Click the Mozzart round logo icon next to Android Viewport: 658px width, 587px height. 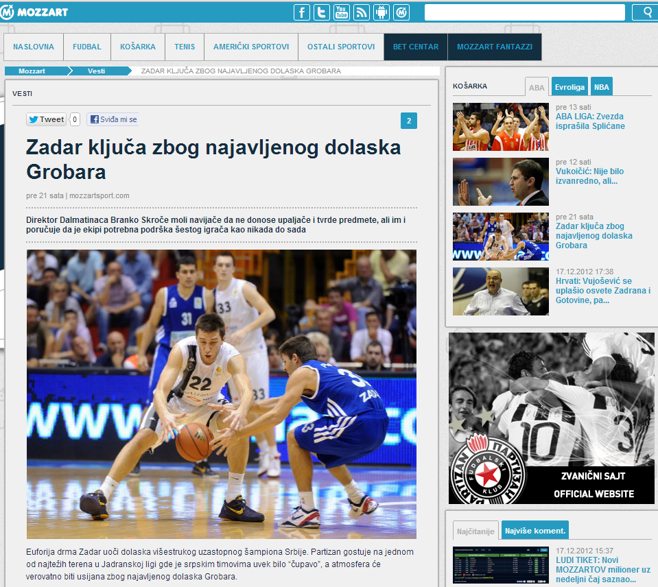pos(401,12)
